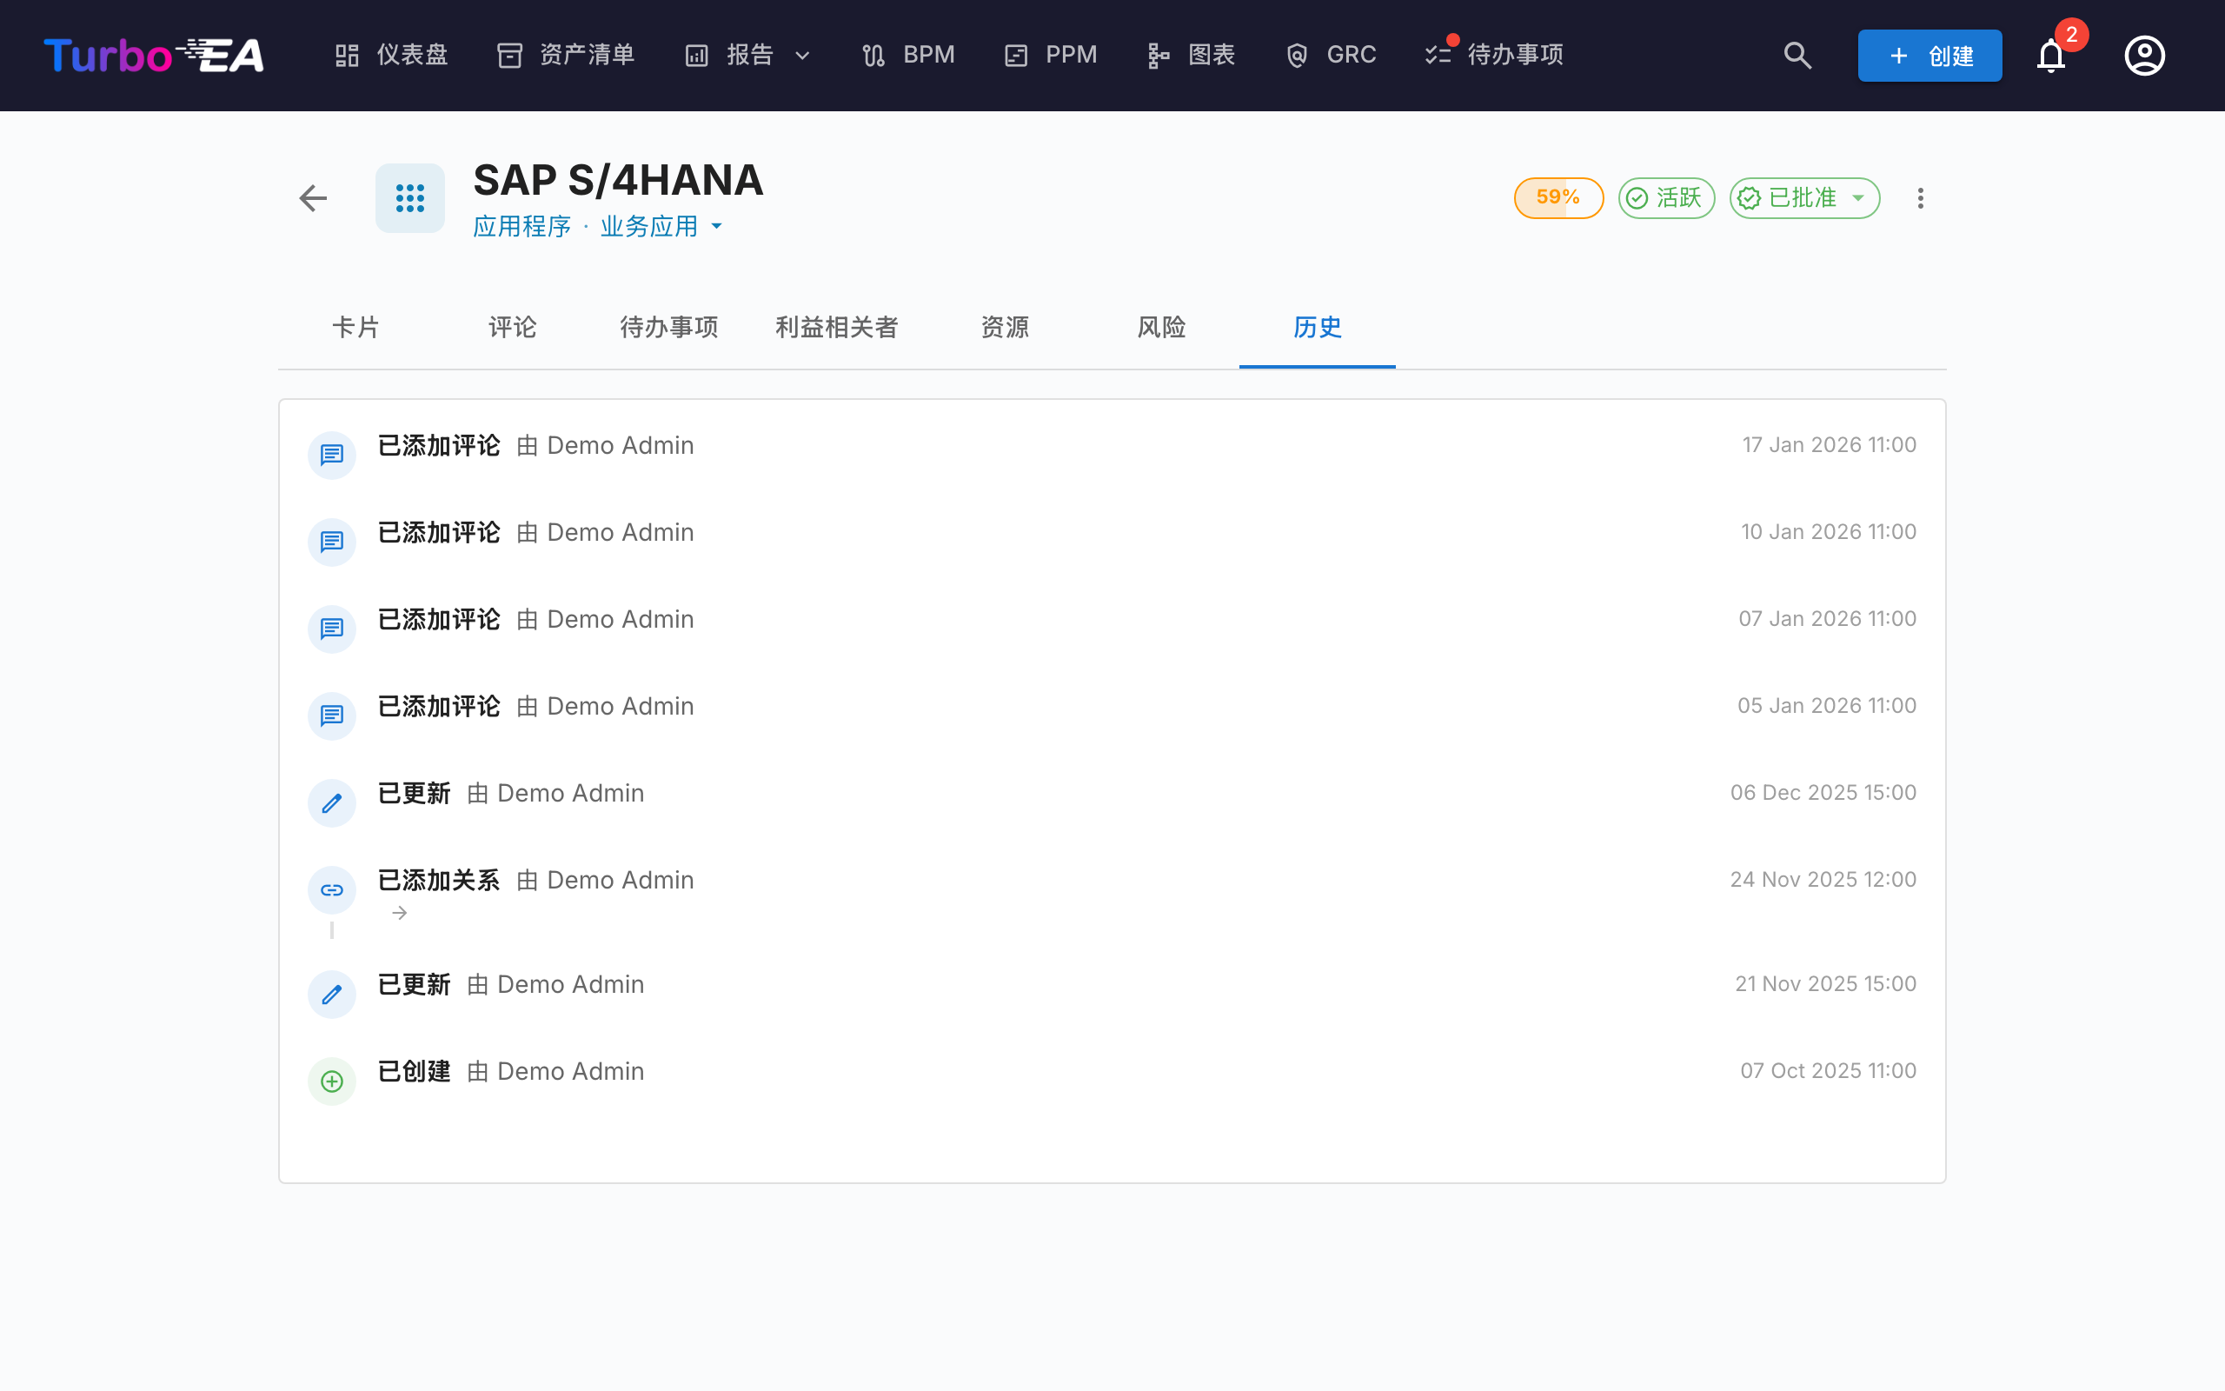
Task: Switch to the 卡片 tab
Action: 355,328
